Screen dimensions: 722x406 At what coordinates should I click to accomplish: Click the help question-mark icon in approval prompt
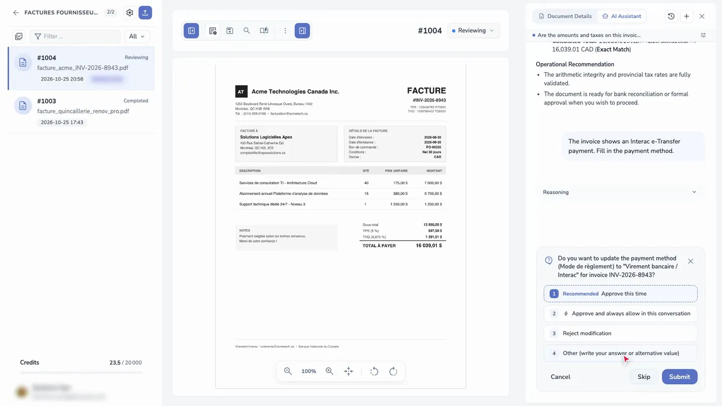pyautogui.click(x=549, y=260)
